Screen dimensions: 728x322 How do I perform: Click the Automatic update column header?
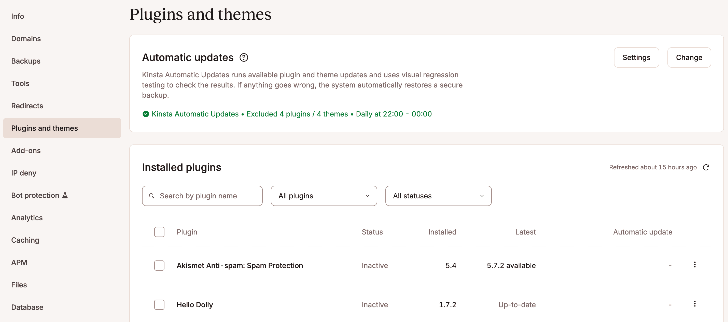point(642,232)
